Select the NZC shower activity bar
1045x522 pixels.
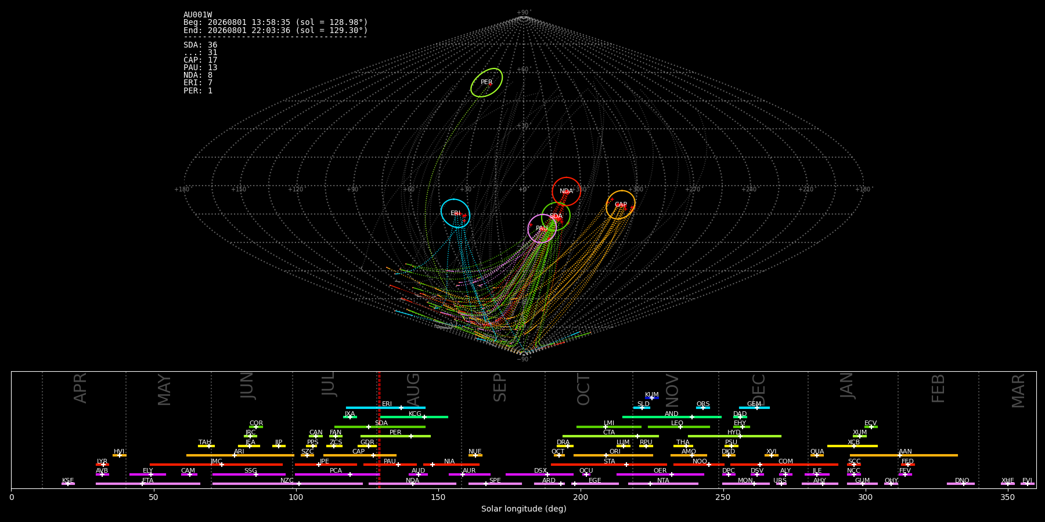287,484
